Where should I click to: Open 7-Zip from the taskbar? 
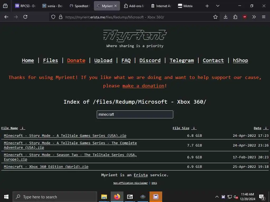coord(130,197)
